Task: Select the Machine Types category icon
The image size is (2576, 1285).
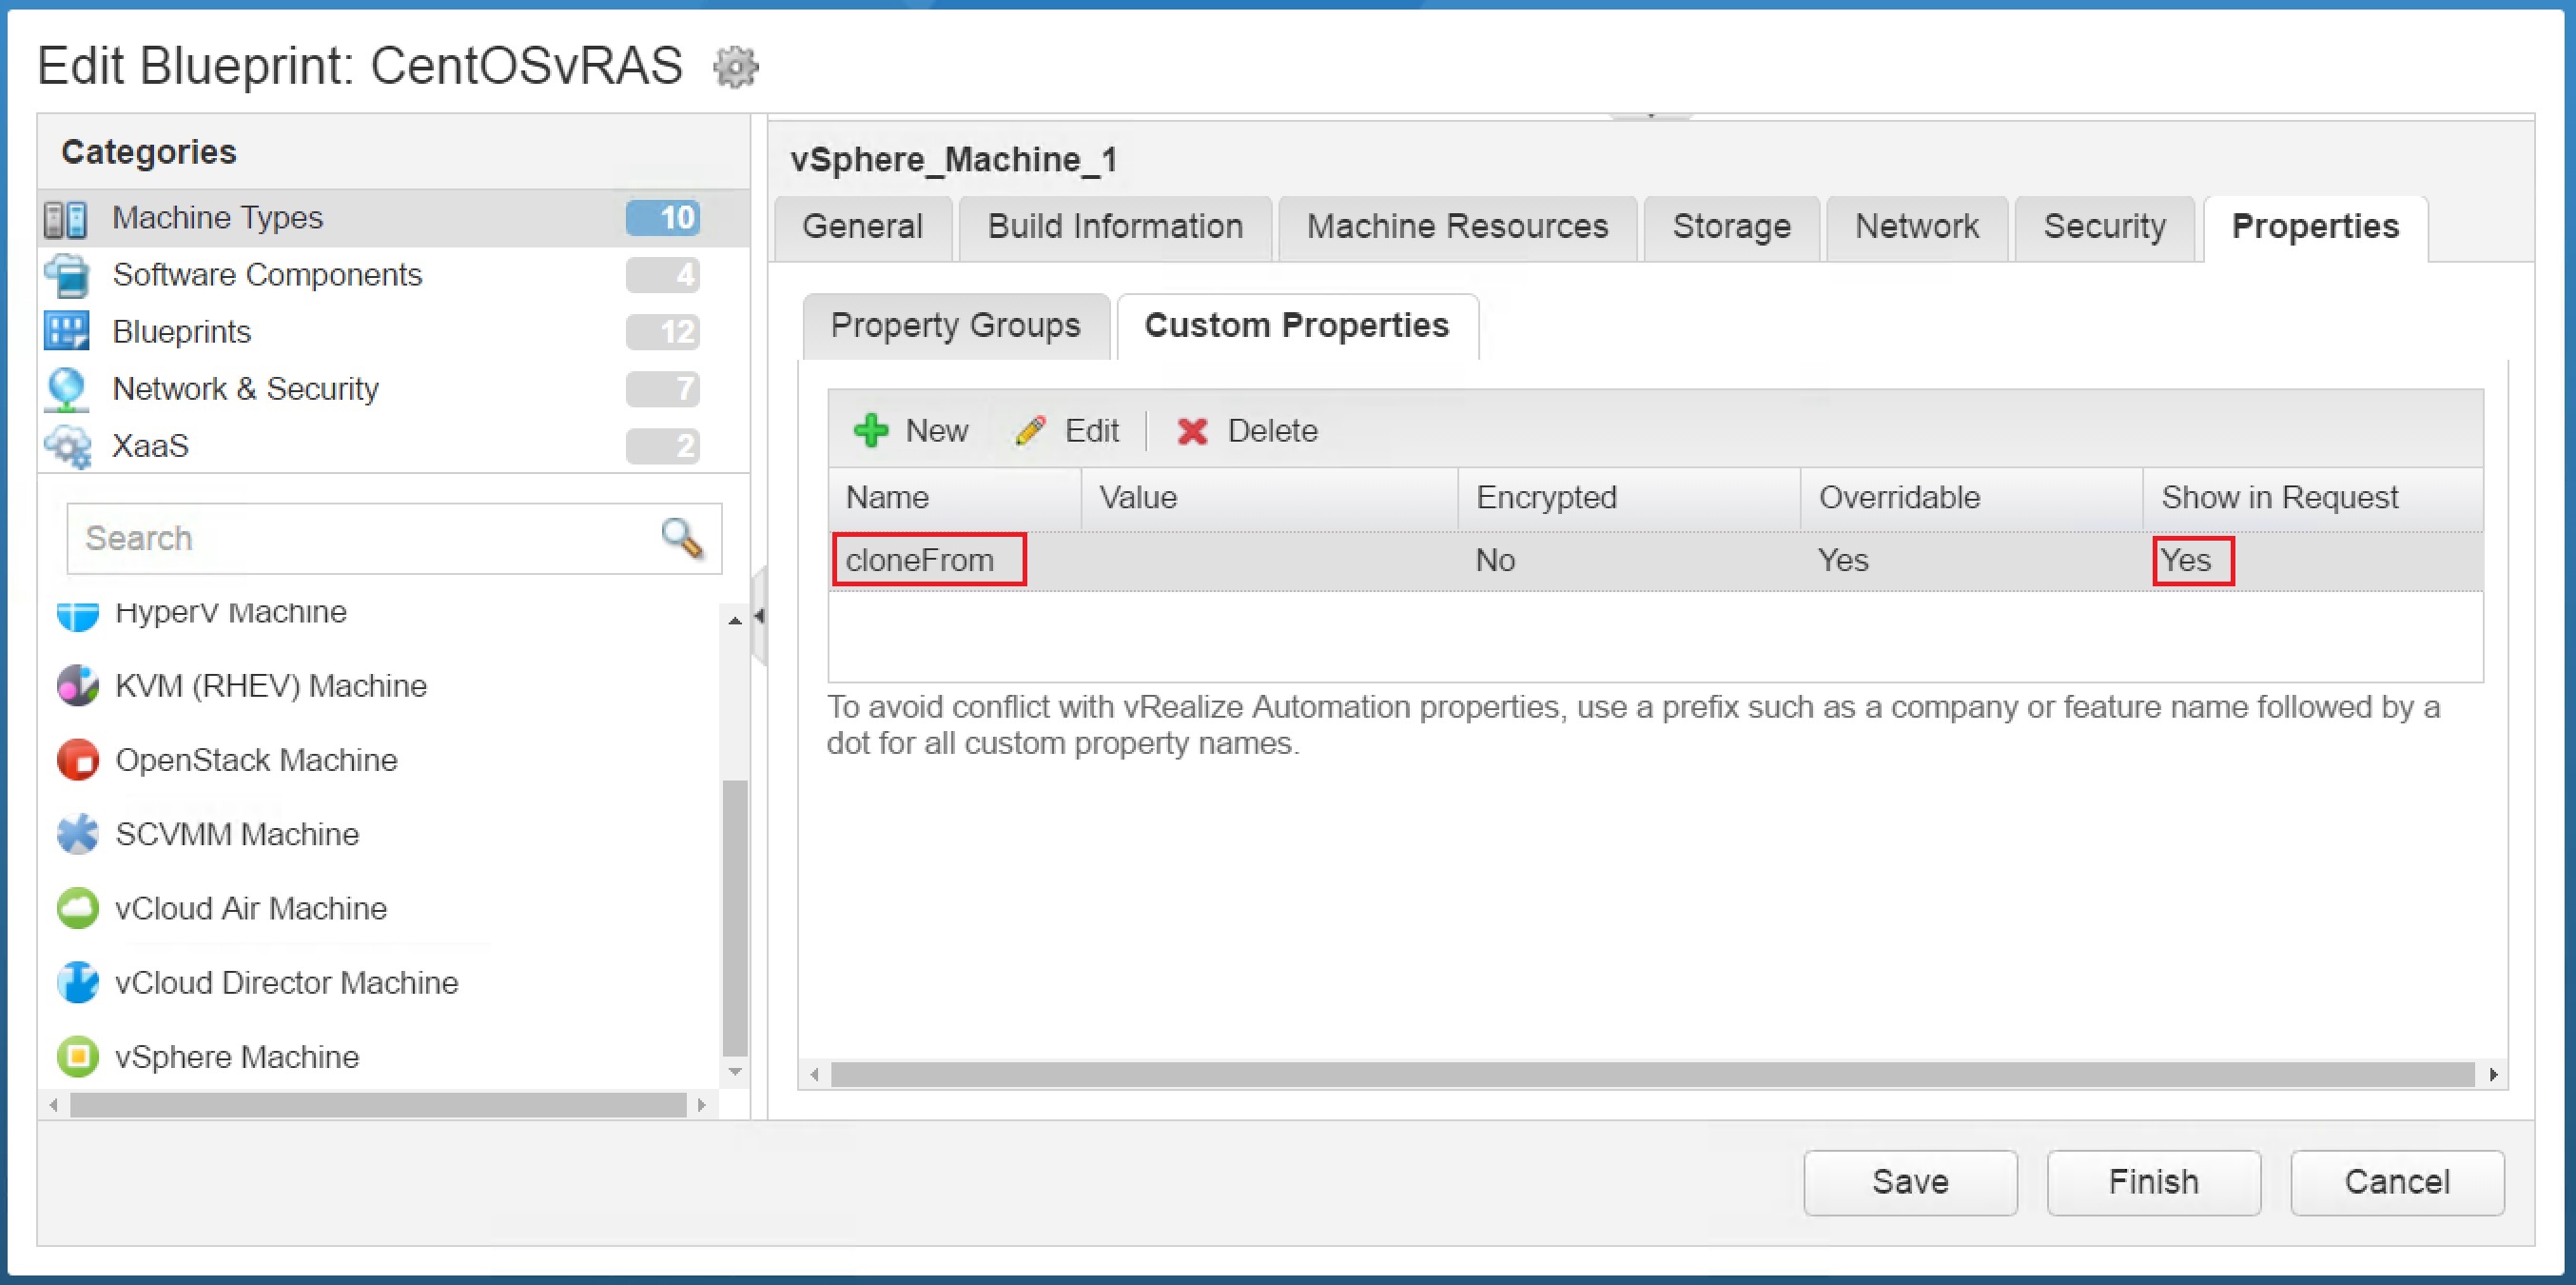Action: click(66, 218)
